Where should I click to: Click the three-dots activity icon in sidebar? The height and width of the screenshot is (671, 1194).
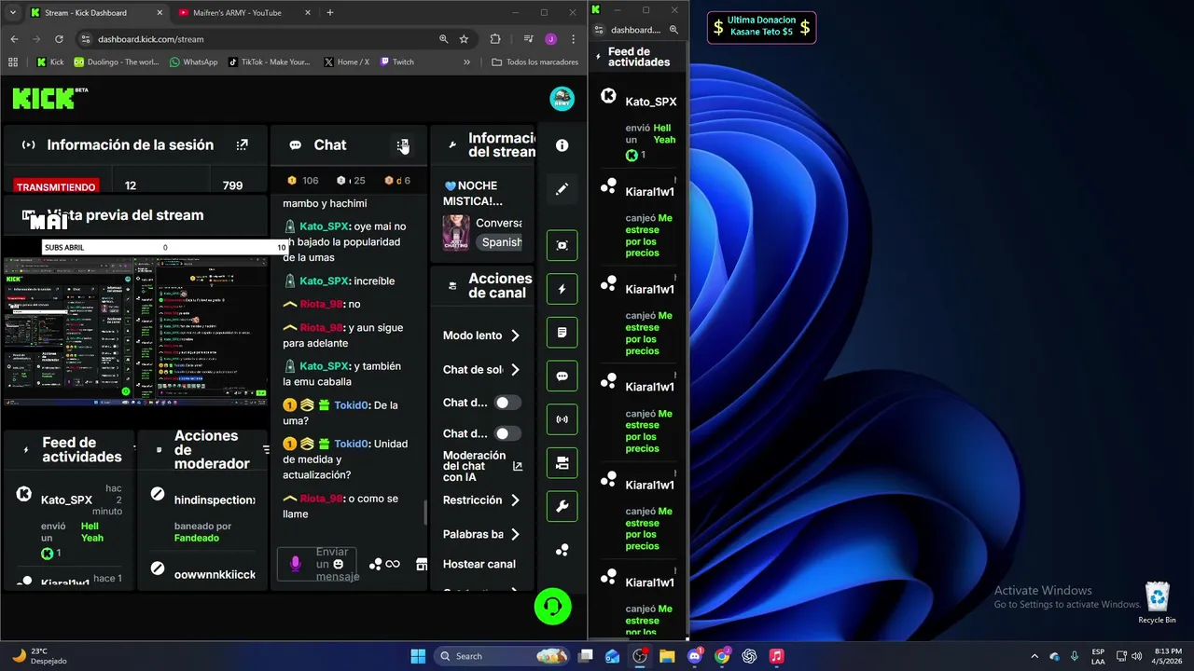pos(562,551)
